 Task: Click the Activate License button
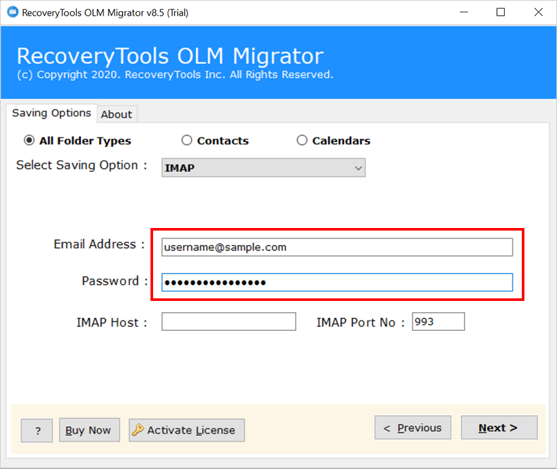[x=187, y=430]
